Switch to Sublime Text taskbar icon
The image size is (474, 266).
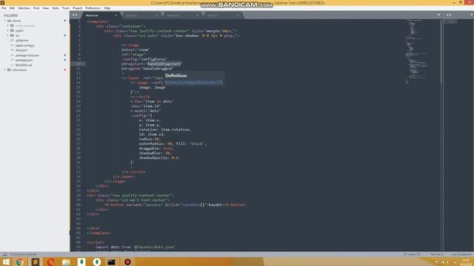tap(35, 262)
